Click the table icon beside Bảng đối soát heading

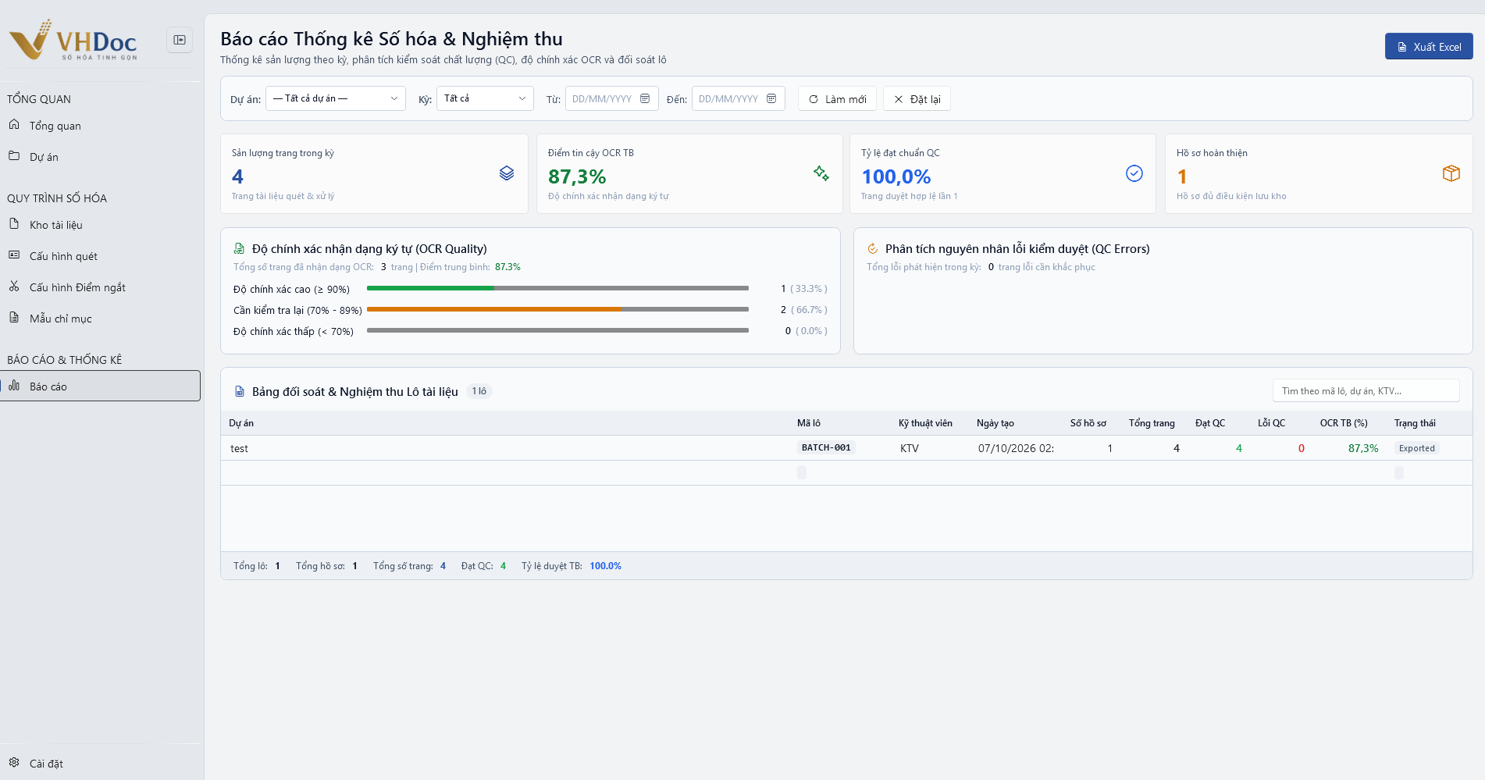tap(240, 392)
